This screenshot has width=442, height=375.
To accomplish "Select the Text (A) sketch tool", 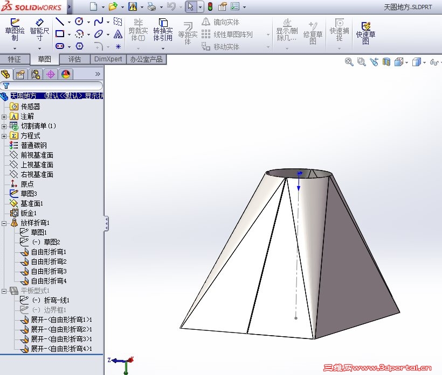I will coord(118,34).
